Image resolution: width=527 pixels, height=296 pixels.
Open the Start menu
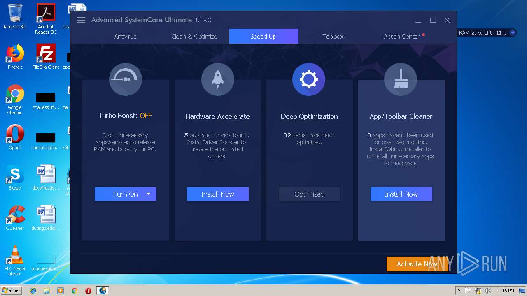pyautogui.click(x=11, y=291)
